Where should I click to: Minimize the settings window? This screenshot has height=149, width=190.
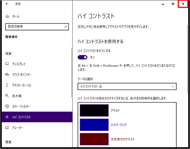click(x=163, y=4)
